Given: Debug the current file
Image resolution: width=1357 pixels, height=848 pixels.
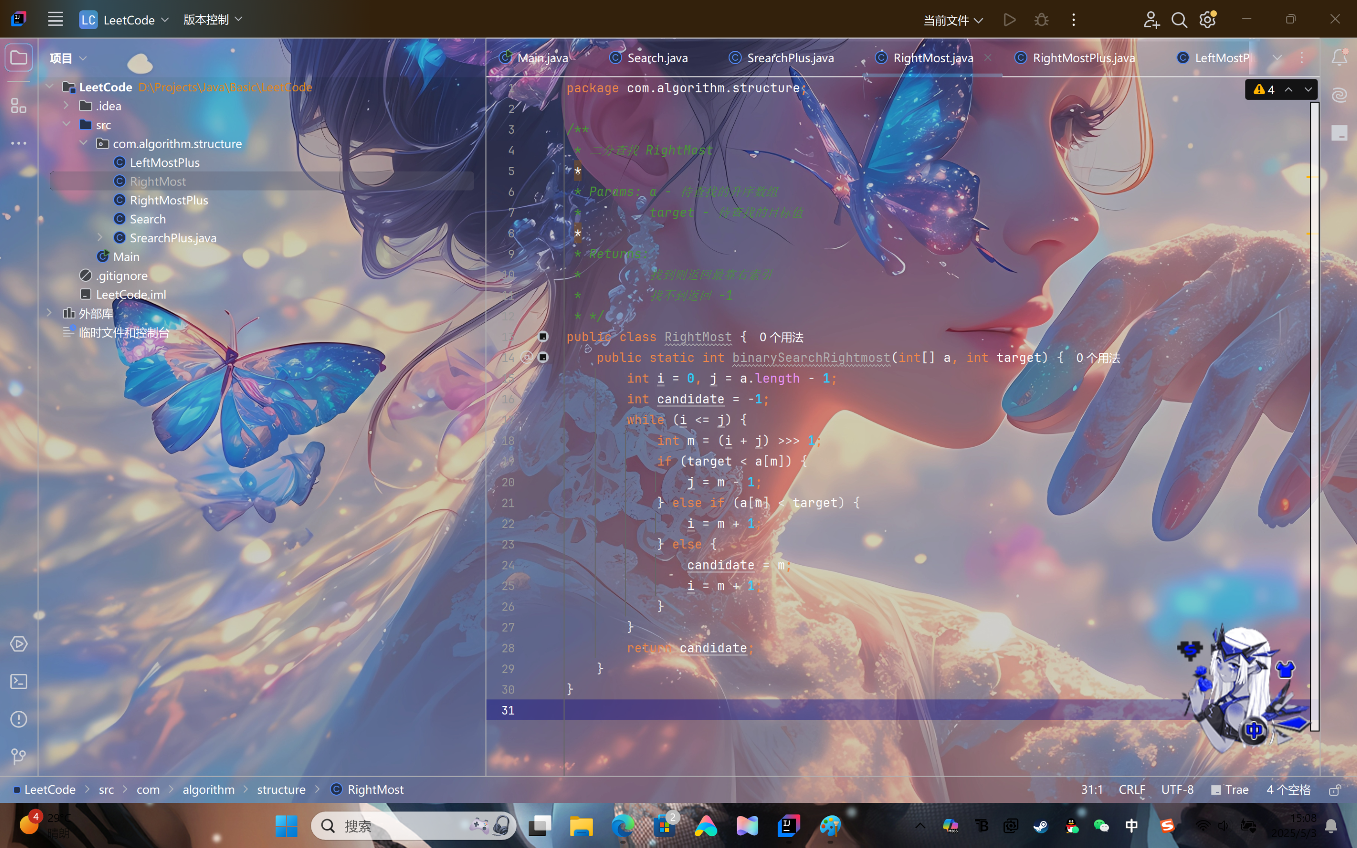Looking at the screenshot, I should (x=1041, y=20).
